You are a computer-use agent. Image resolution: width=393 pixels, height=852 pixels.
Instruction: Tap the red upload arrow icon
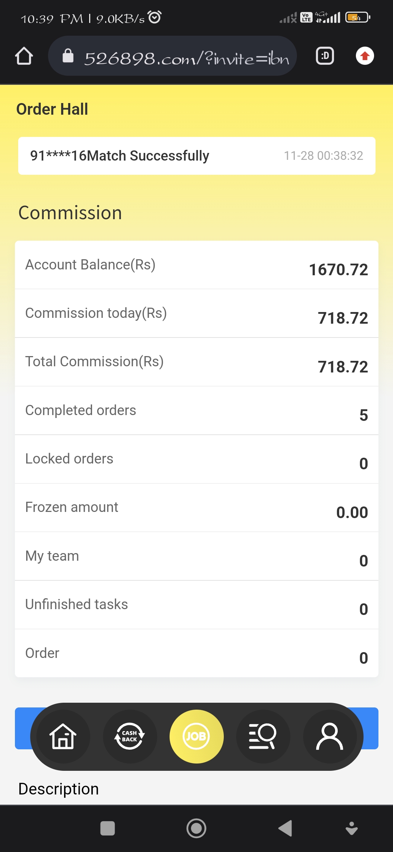(x=365, y=56)
